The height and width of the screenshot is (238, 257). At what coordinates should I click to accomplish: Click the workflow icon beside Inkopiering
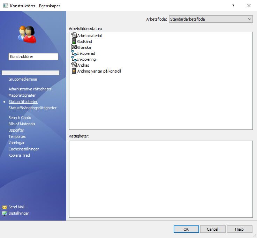coord(74,59)
